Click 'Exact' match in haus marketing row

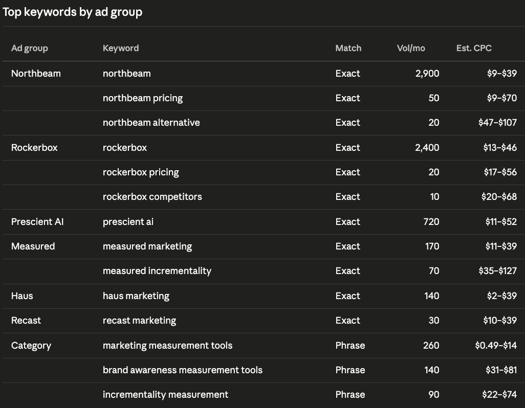pos(347,296)
